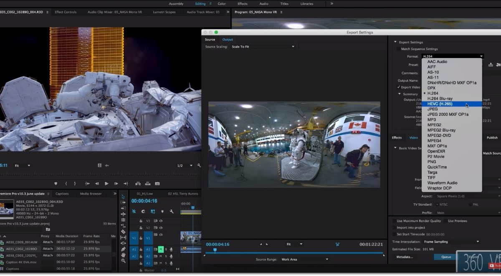
Task: Click the Metadata... button
Action: click(405, 257)
